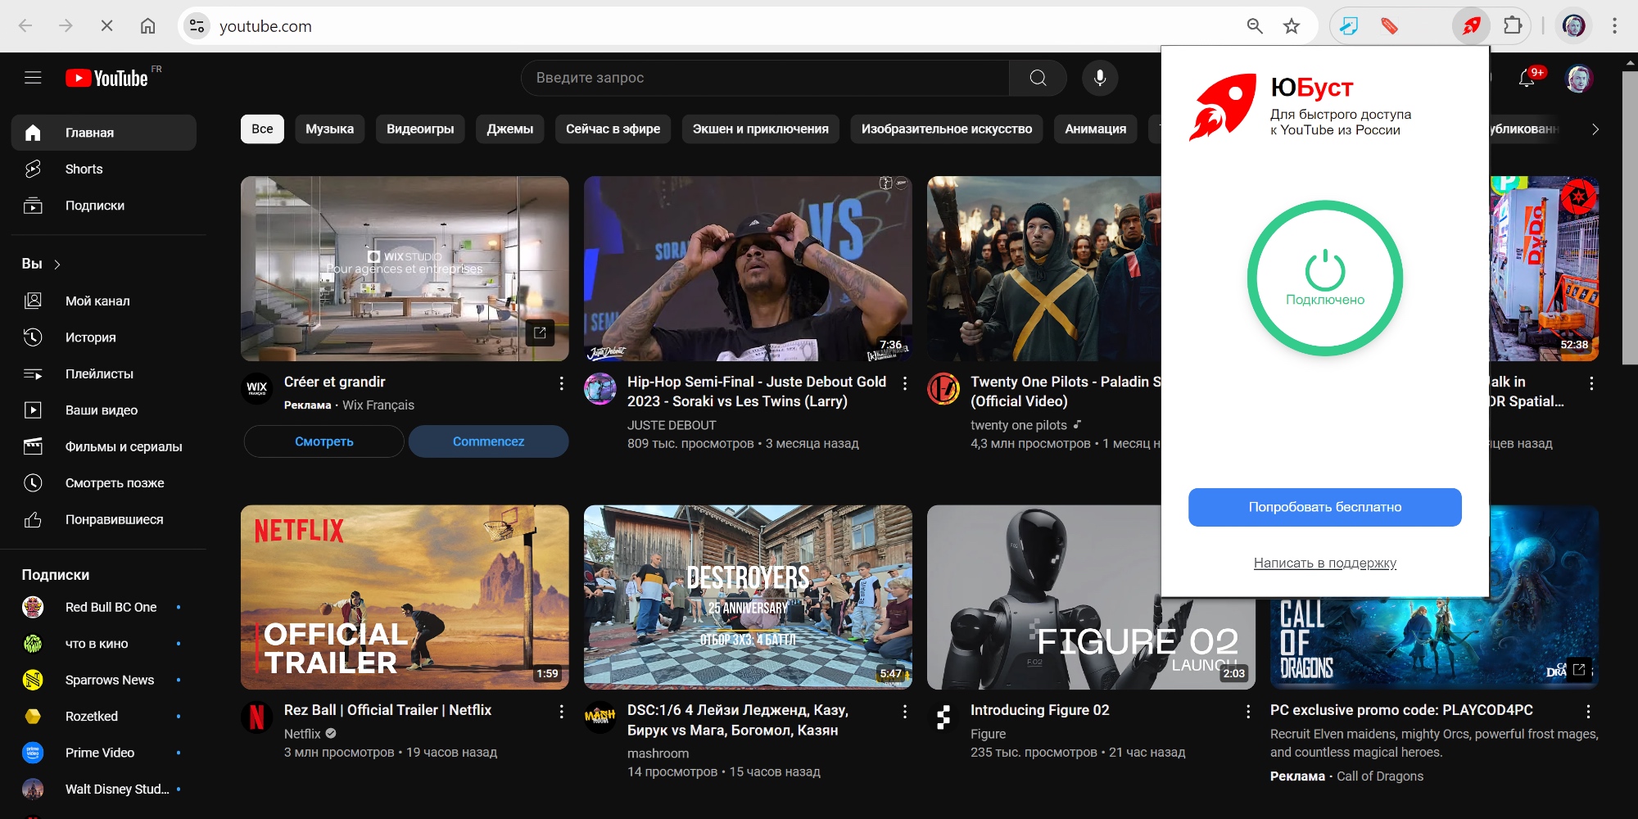Image resolution: width=1638 pixels, height=819 pixels.
Task: Open История in the sidebar
Action: click(x=104, y=337)
